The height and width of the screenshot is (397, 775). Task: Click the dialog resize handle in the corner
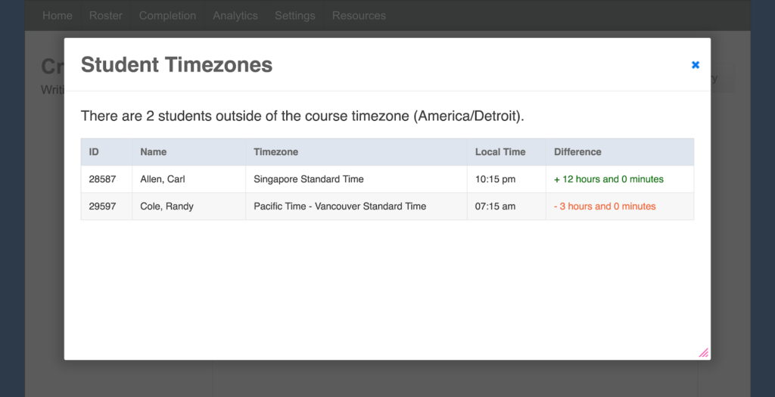tap(703, 352)
